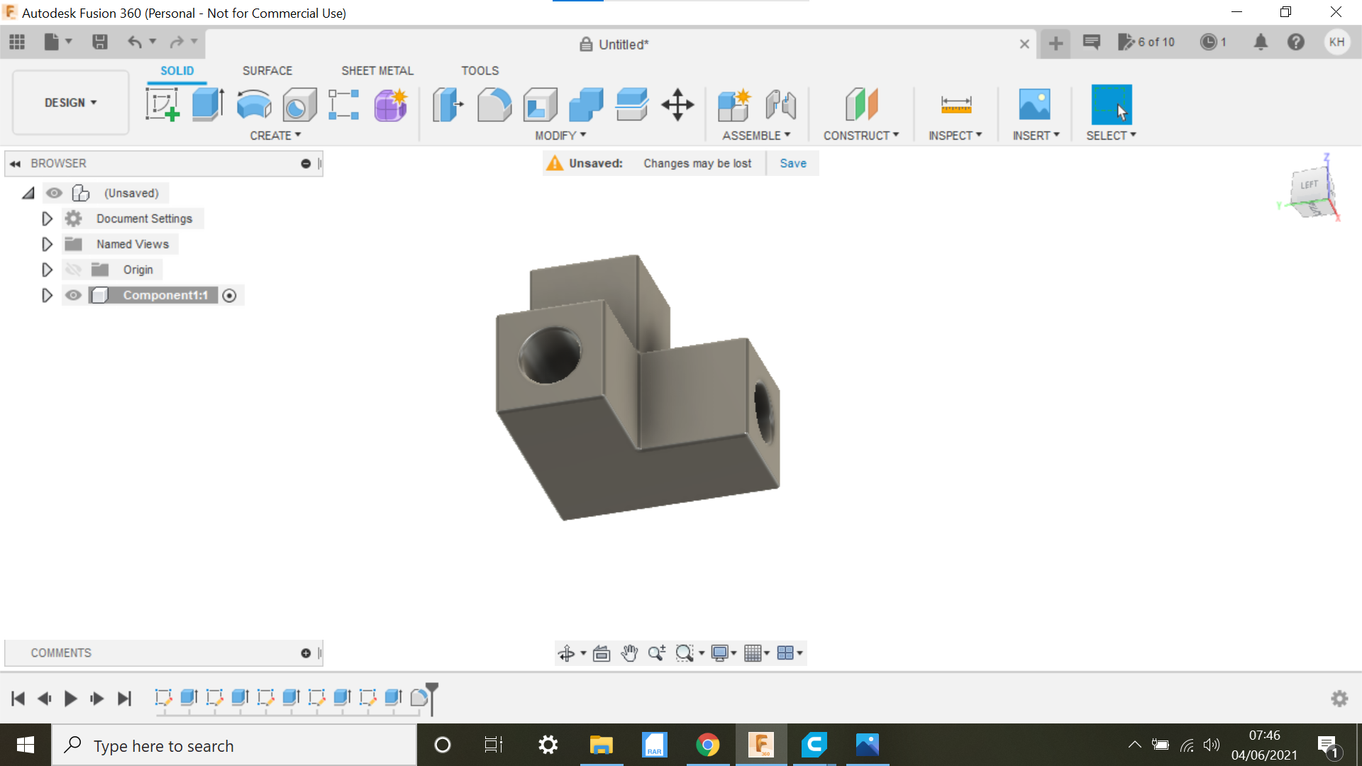
Task: Open the CREATE dropdown menu
Action: pos(275,135)
